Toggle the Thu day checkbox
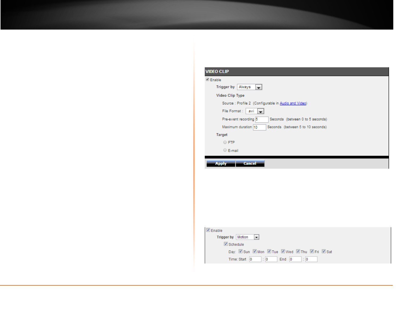 pyautogui.click(x=298, y=251)
